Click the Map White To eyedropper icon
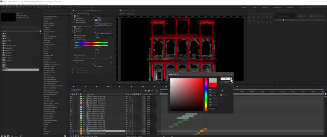Image resolution: width=327 pixels, height=137 pixels. (x=100, y=20)
